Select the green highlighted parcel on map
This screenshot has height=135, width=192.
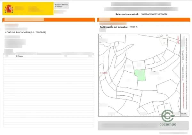[140, 75]
